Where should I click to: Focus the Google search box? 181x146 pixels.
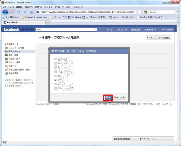coord(161,12)
